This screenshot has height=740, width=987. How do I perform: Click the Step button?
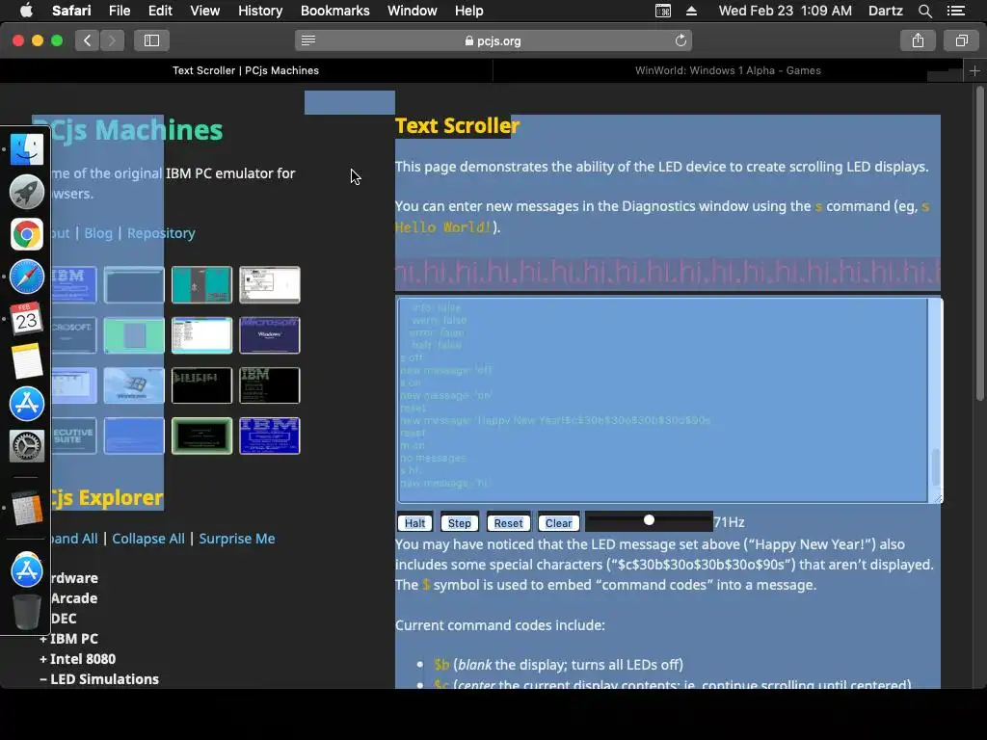point(460,523)
